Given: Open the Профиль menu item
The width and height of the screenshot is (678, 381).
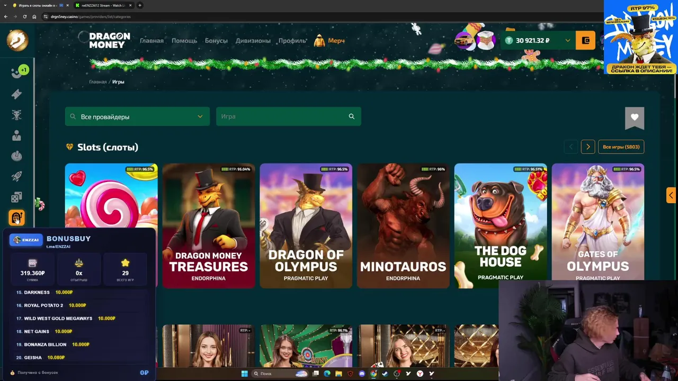Looking at the screenshot, I should tap(292, 41).
